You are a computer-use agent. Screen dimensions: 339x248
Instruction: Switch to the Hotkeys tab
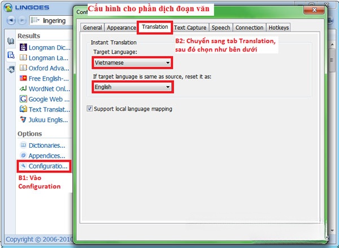(279, 28)
